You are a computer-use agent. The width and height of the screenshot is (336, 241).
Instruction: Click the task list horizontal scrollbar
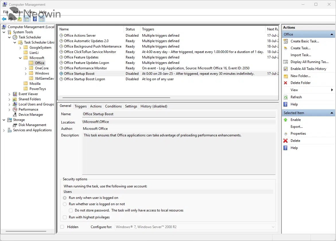116,98
